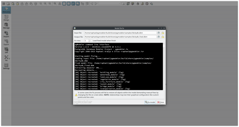Click the left arrow in the toolbar
Viewport: 239px width, 127px height.
[x=92, y=4]
